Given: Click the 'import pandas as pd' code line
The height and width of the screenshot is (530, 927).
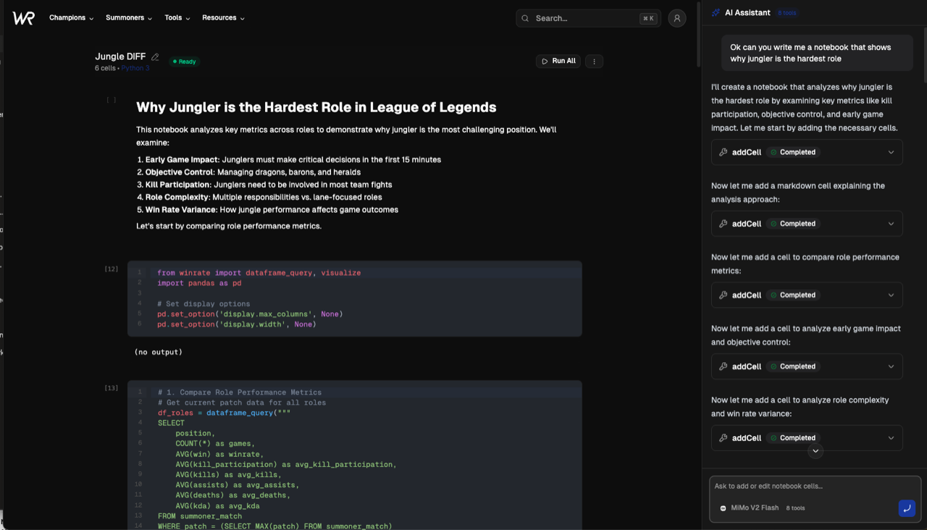Looking at the screenshot, I should pyautogui.click(x=199, y=283).
